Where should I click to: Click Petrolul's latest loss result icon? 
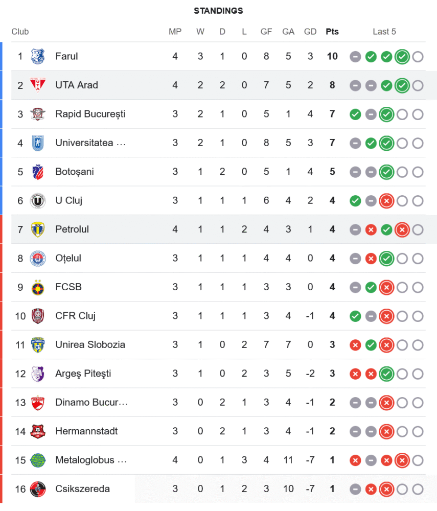(402, 230)
